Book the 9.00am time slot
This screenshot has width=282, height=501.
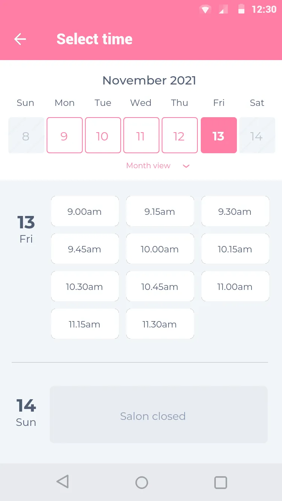[x=85, y=211]
